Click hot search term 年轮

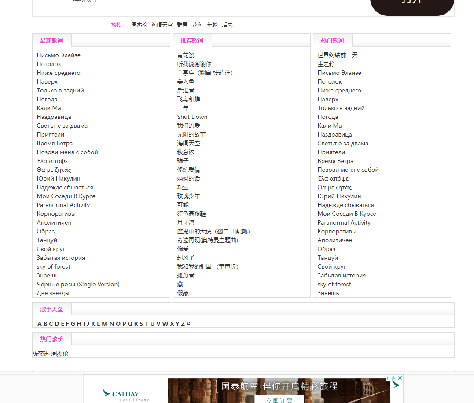[212, 25]
